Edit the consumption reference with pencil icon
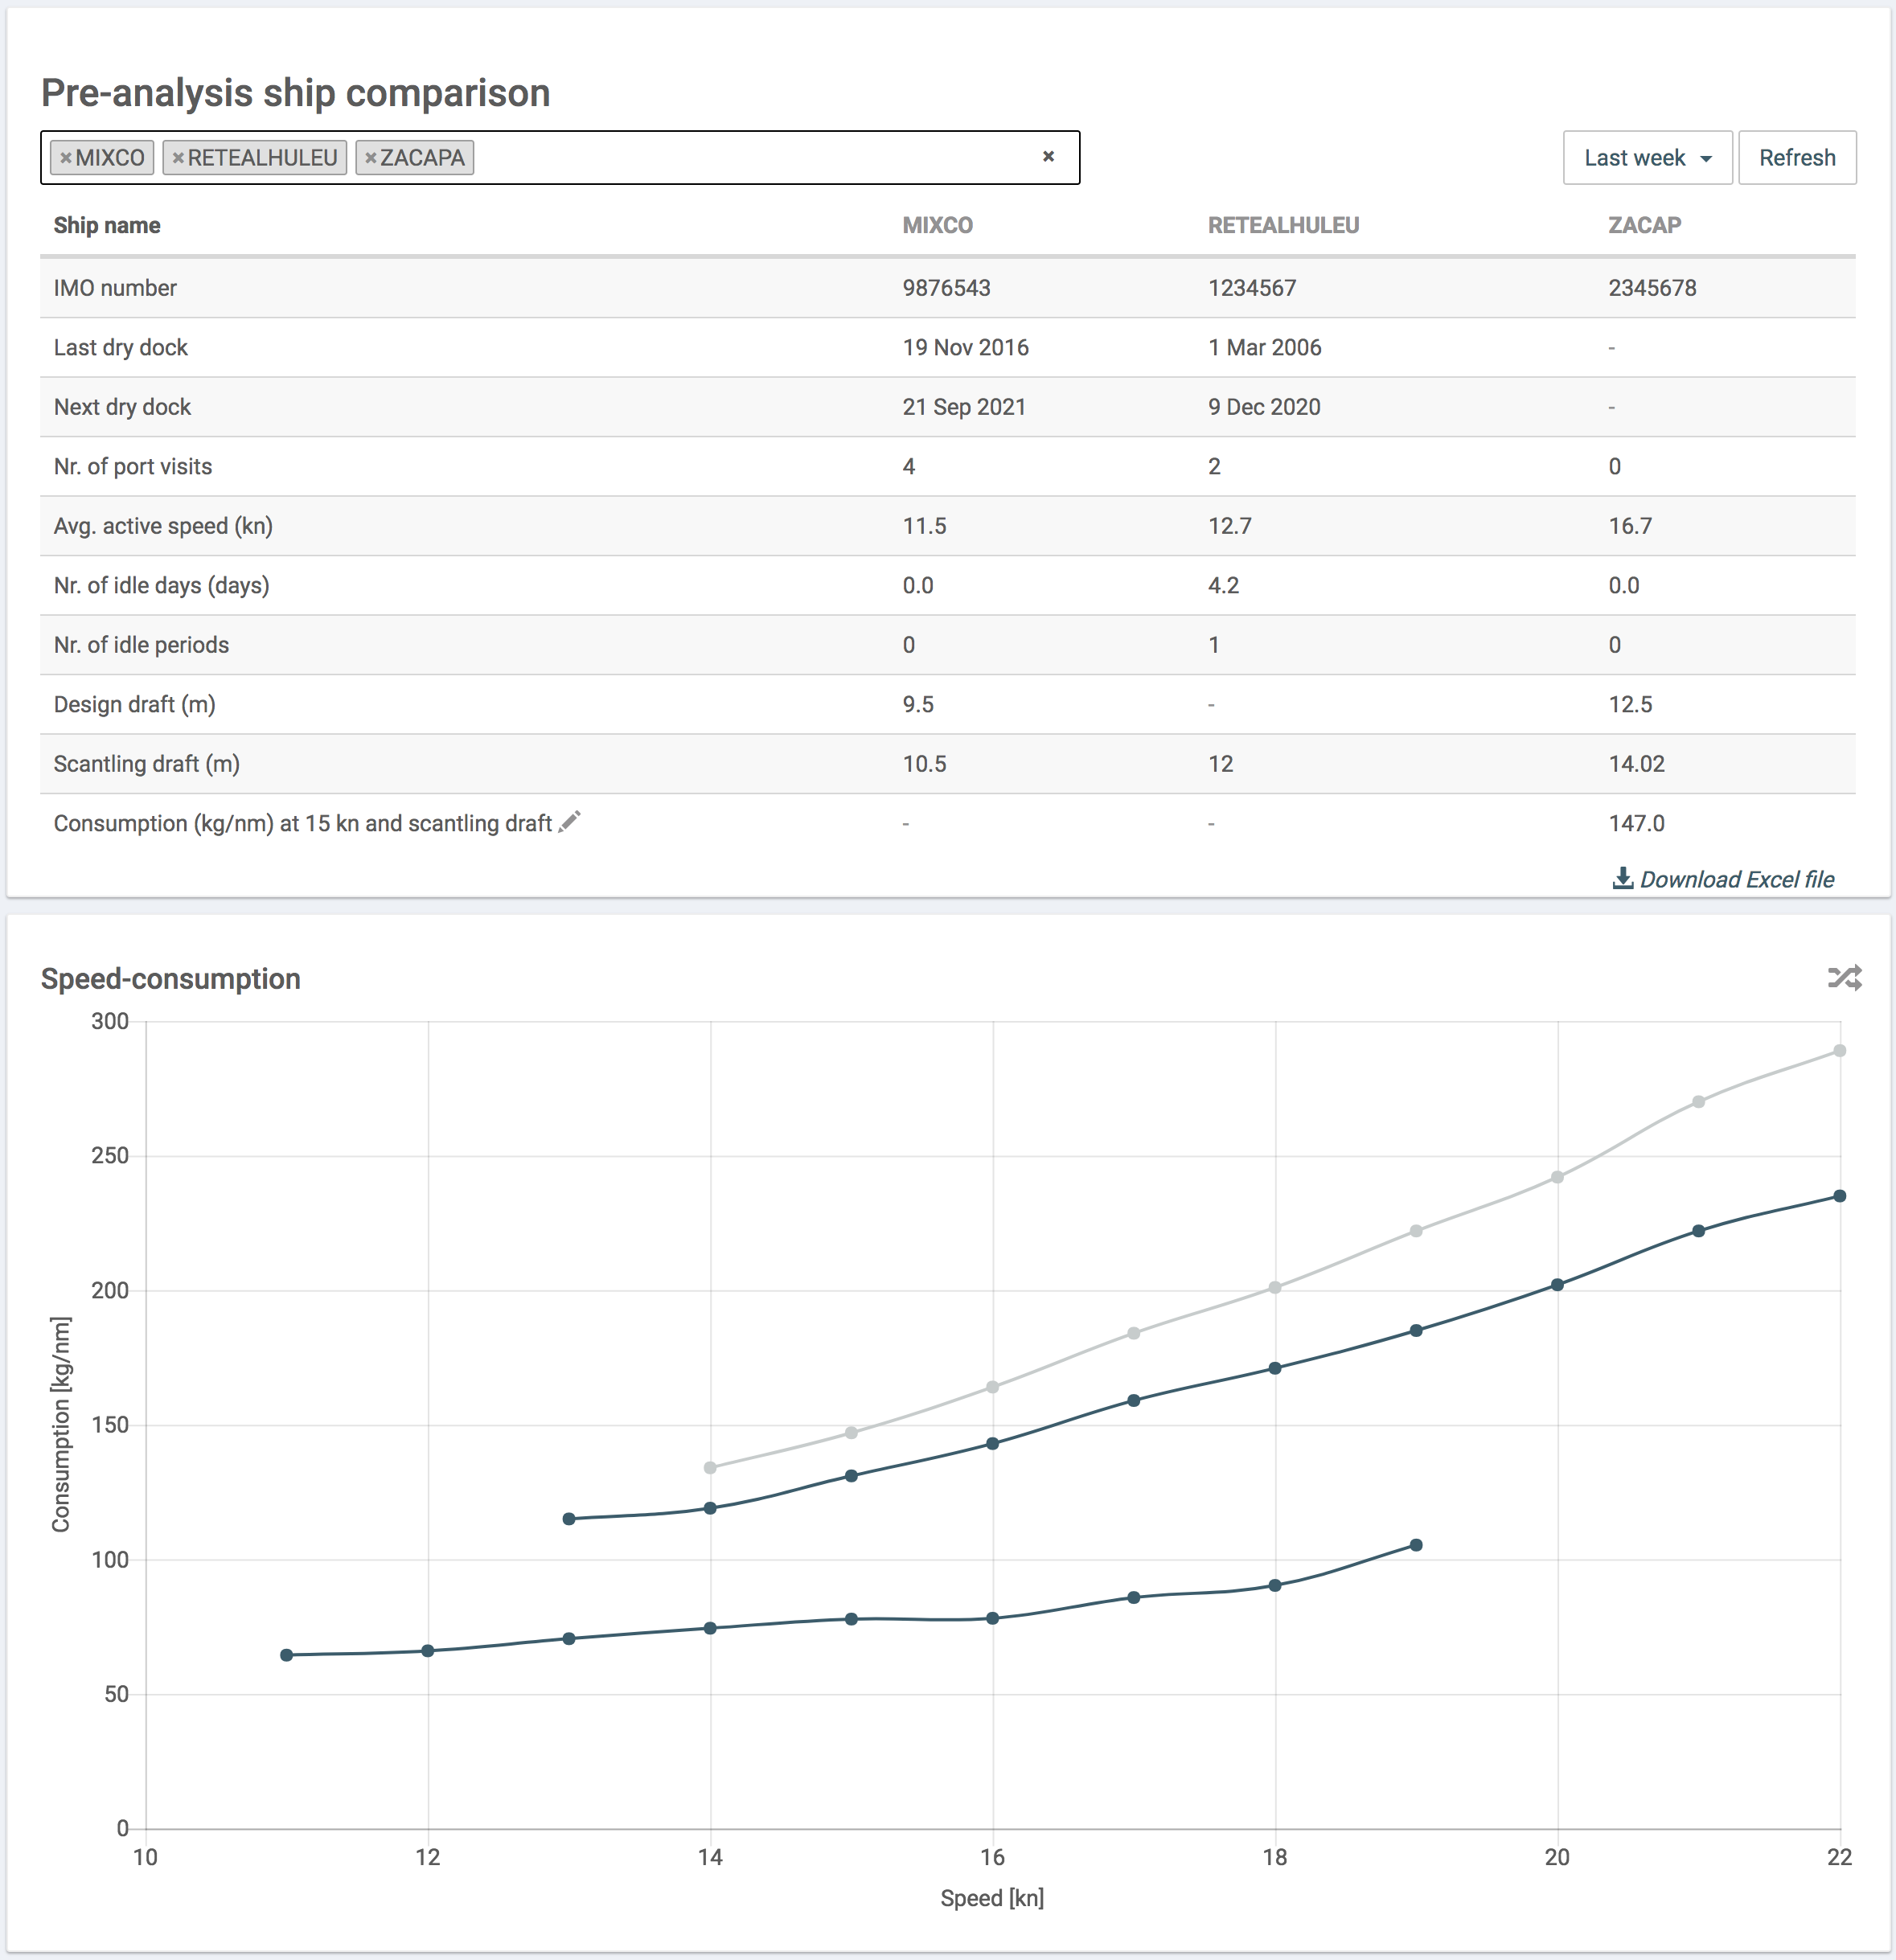 [x=570, y=822]
